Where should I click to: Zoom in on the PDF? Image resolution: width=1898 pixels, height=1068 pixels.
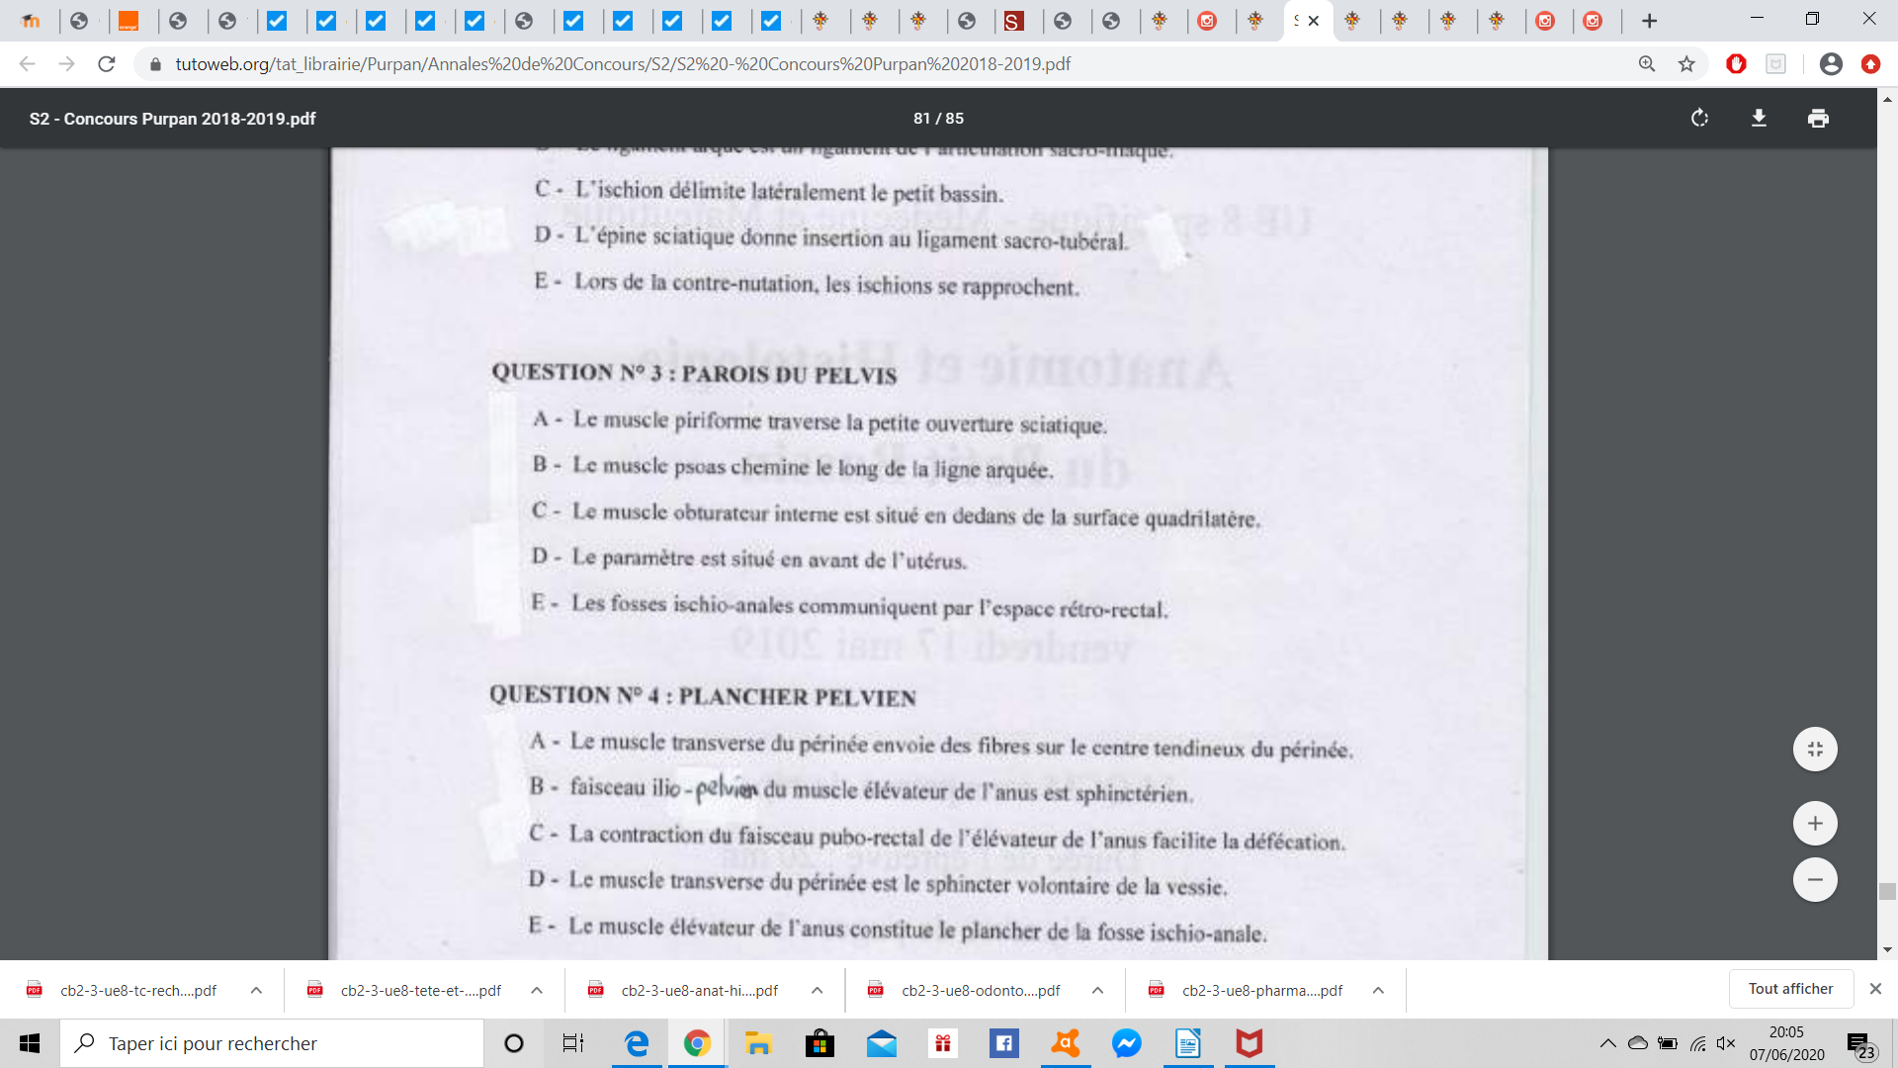(x=1815, y=823)
